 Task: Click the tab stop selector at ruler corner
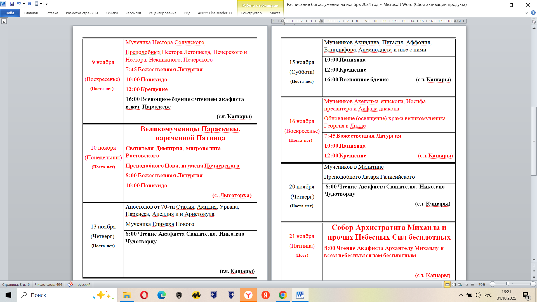(4, 21)
